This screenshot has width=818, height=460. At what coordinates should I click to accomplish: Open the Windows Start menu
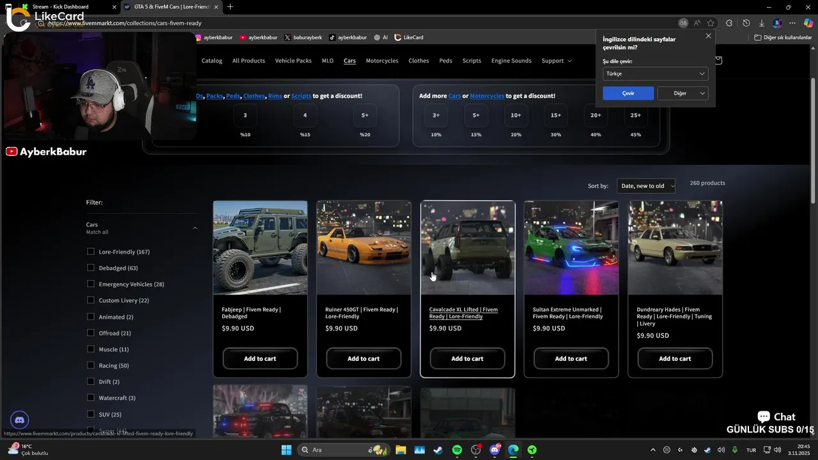click(x=286, y=450)
